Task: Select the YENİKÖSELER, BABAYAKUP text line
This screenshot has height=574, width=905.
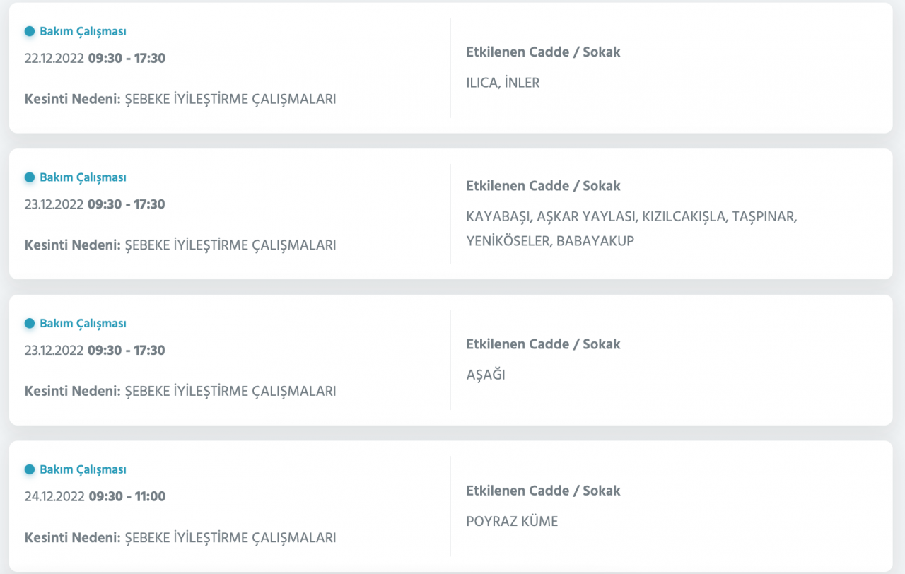Action: (550, 240)
